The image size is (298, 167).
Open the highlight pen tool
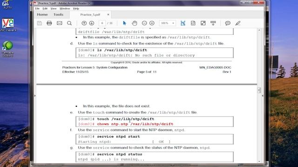[238, 23]
